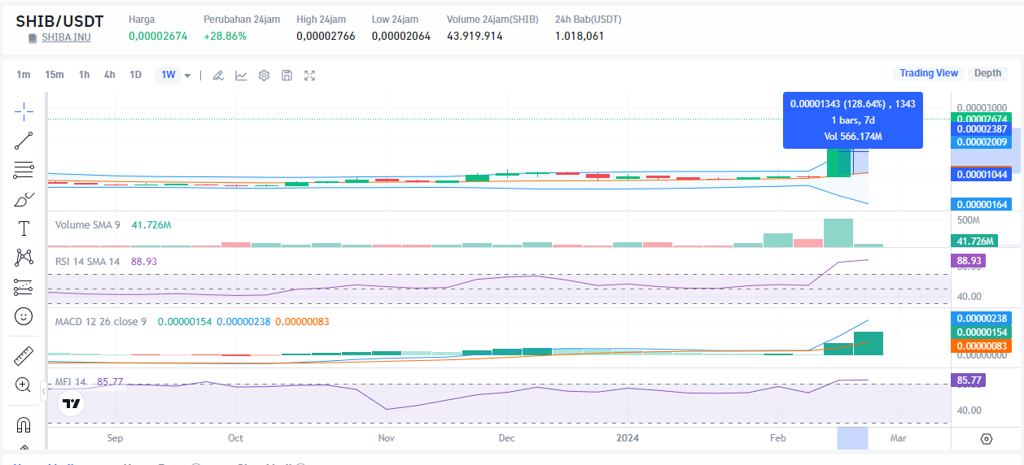The image size is (1024, 465).
Task: Click the Low 24jam value 0,00002064
Action: click(401, 37)
